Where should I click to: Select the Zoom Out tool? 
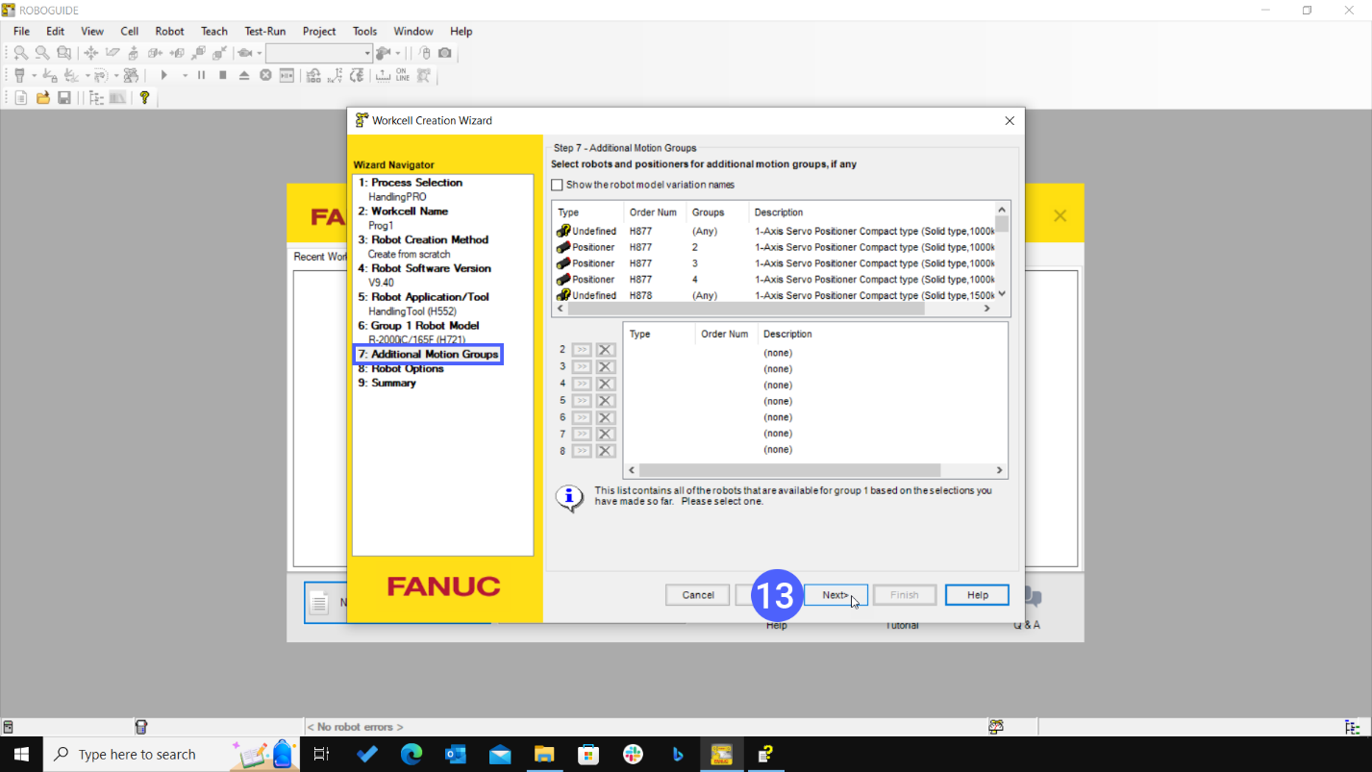41,53
